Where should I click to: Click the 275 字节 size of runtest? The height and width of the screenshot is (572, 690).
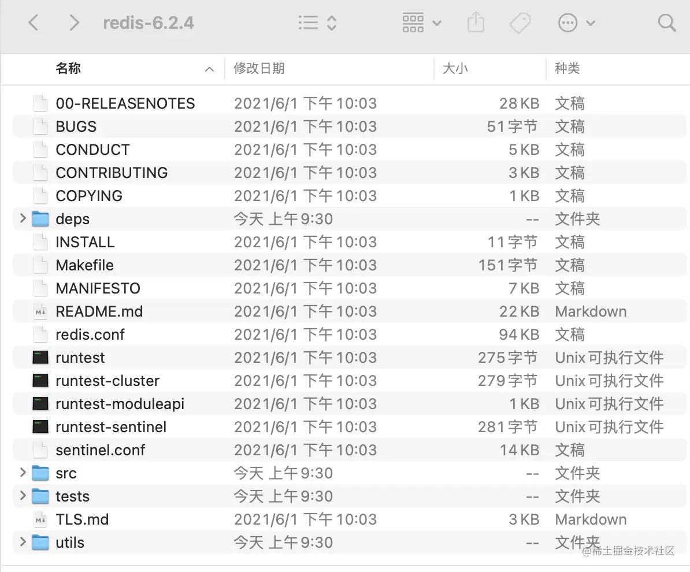[x=508, y=358]
